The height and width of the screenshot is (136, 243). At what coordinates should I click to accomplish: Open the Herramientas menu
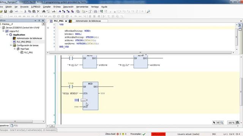(82, 7)
